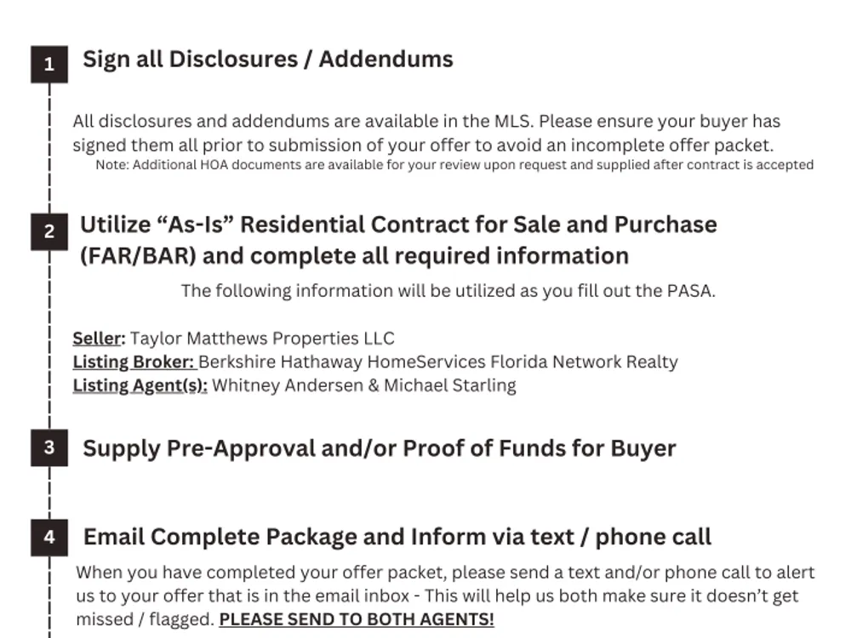Click the paragraph about completed offer packet
This screenshot has height=638, width=851.
coord(445,595)
